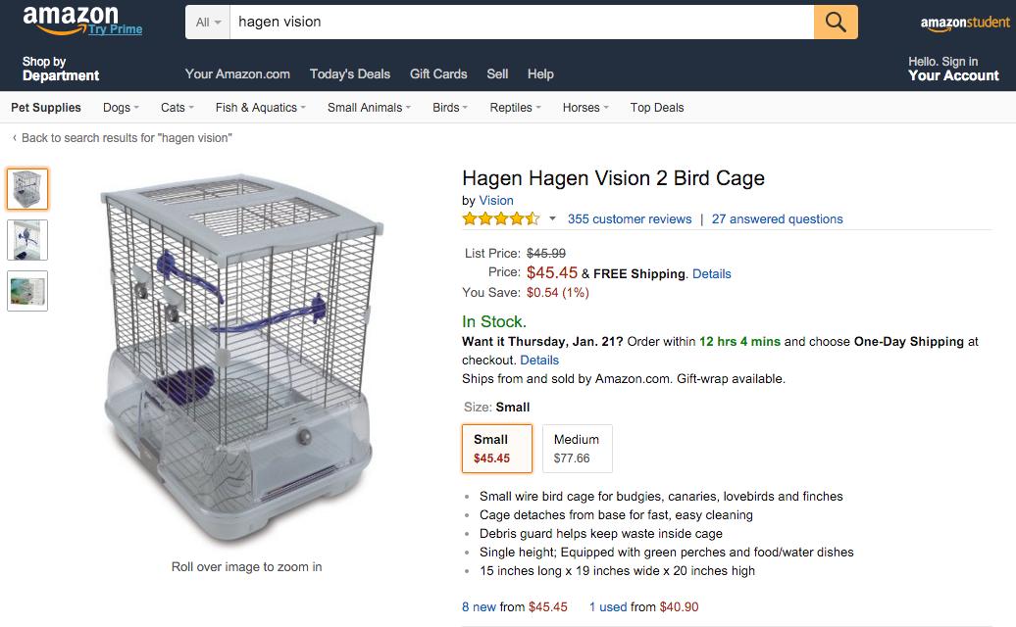Click the search text field

coord(520,22)
